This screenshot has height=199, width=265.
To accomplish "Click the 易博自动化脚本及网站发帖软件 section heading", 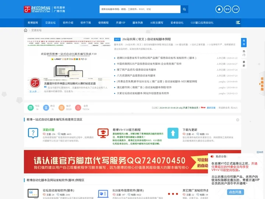I will click(55, 180).
